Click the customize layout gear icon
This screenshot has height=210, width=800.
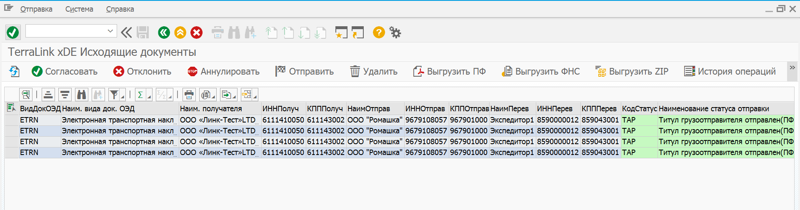[x=395, y=32]
